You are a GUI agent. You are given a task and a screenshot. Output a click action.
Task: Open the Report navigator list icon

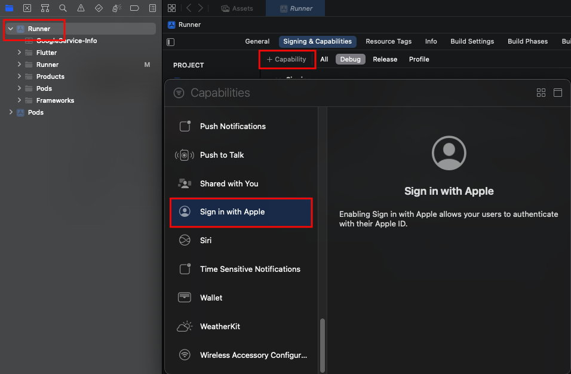click(152, 8)
